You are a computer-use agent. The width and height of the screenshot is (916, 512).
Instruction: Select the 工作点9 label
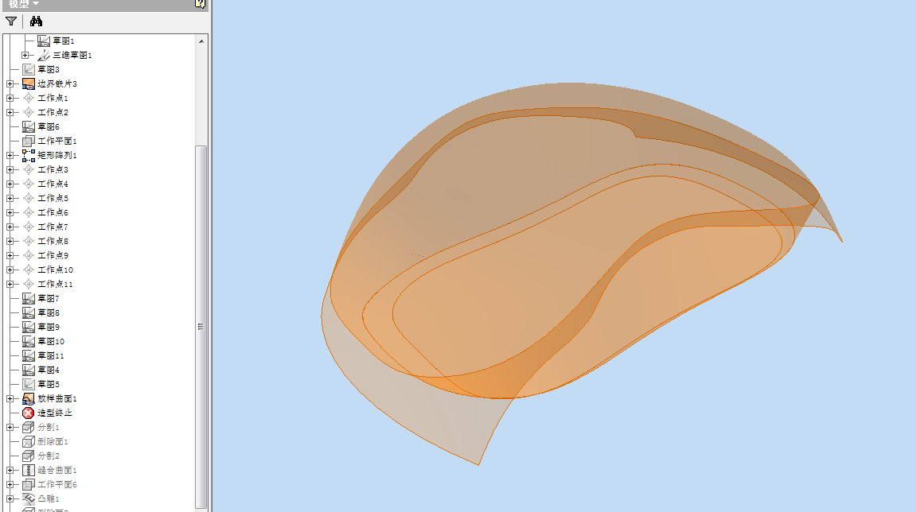pos(53,255)
